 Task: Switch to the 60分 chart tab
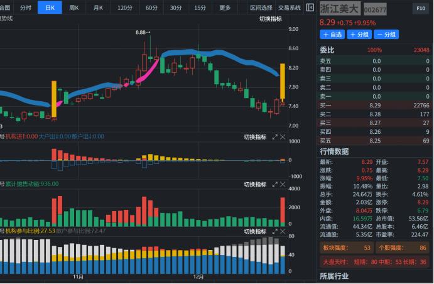click(151, 8)
